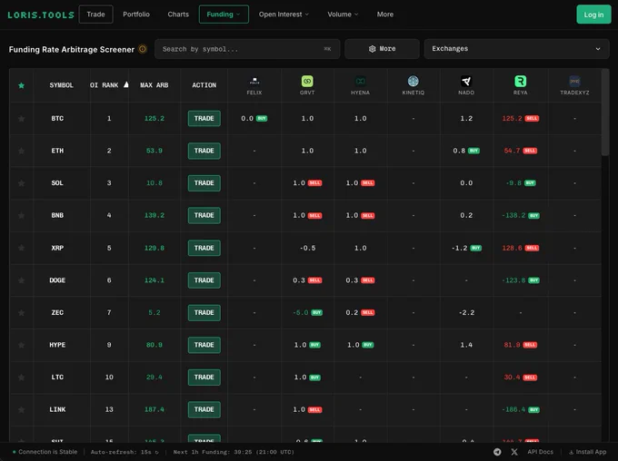The height and width of the screenshot is (461, 618).
Task: Click the Kinetiq exchange icon
Action: 413,82
